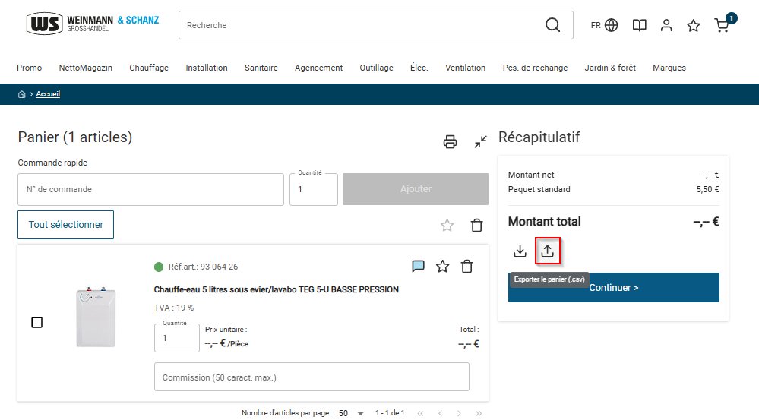Print the cart with printer icon
This screenshot has width=759, height=420.
[x=450, y=142]
